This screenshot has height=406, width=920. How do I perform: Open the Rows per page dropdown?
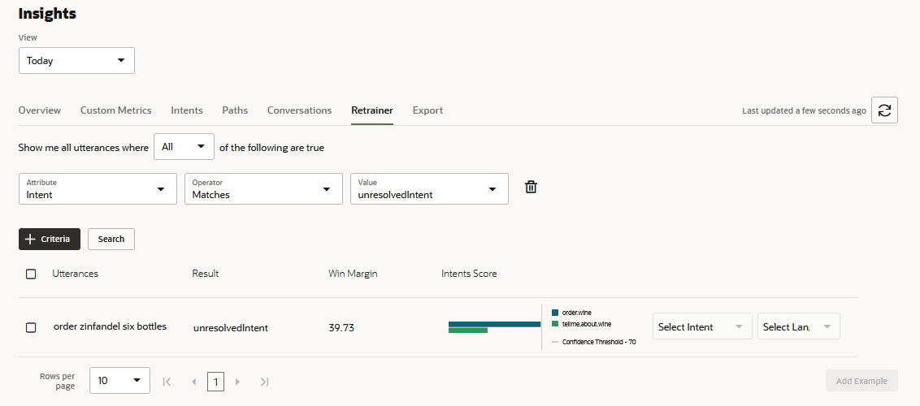click(119, 381)
